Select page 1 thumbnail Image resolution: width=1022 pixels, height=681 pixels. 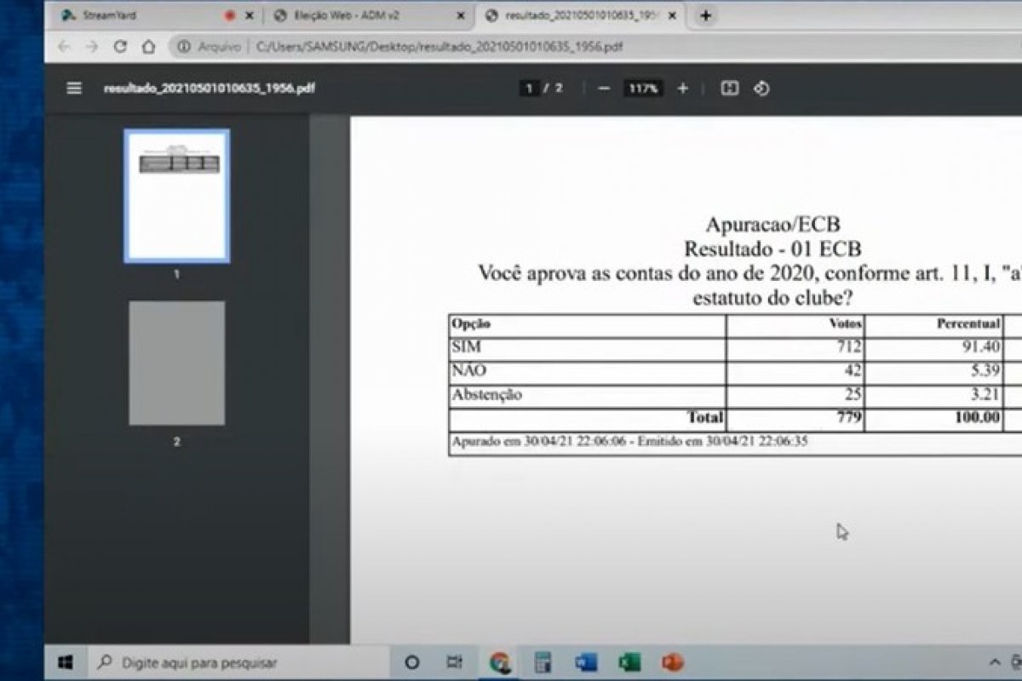click(177, 196)
